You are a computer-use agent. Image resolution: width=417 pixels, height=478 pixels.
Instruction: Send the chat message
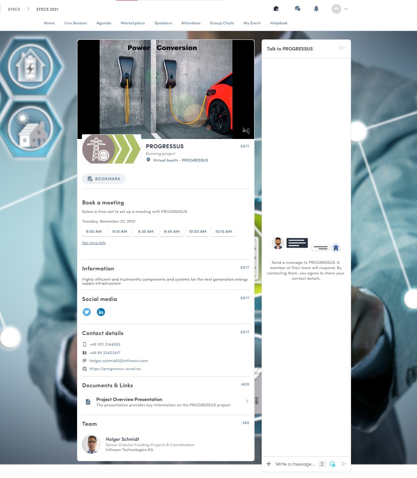344,464
